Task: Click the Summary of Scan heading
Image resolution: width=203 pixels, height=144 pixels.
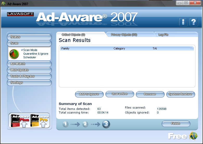Action: pos(75,104)
